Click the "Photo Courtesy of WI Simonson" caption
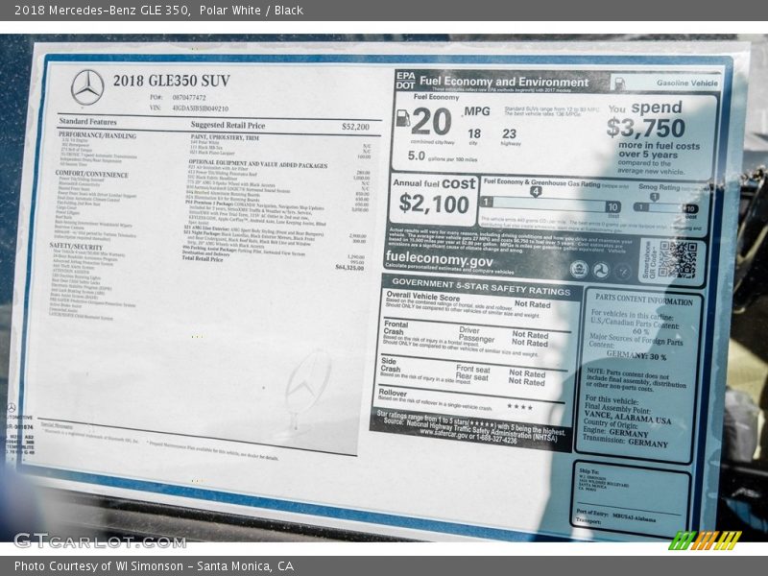Screen dimensions: 768x576 click(99, 566)
